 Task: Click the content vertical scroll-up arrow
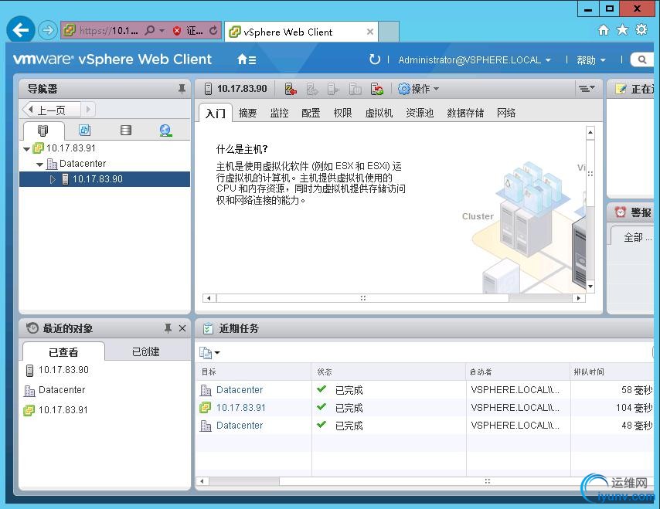[590, 133]
